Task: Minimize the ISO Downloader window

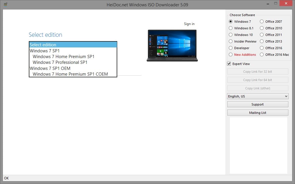Action: pos(268,3)
